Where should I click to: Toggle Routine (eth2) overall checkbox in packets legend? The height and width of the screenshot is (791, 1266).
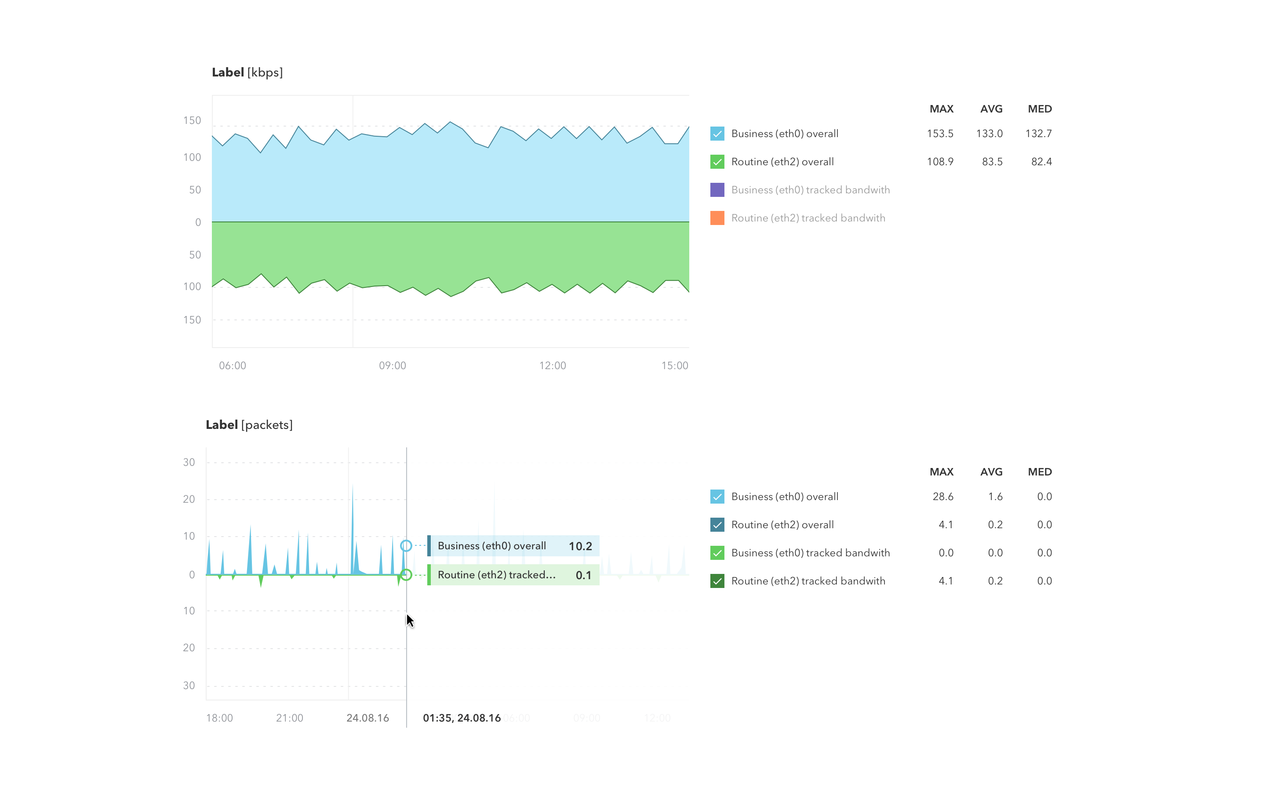point(717,525)
